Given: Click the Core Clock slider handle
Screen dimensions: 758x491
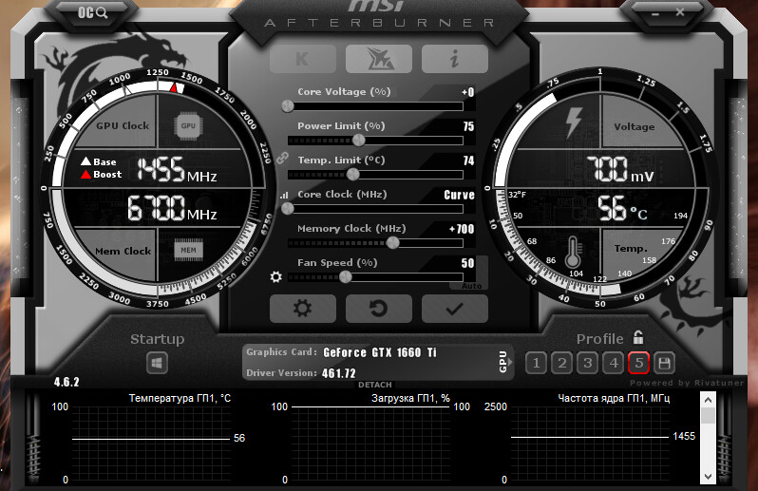Looking at the screenshot, I should [x=288, y=208].
